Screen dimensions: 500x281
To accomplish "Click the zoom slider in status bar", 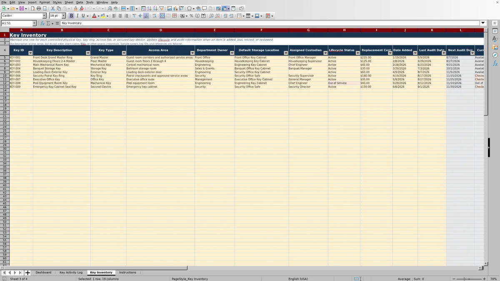I will pos(469,279).
